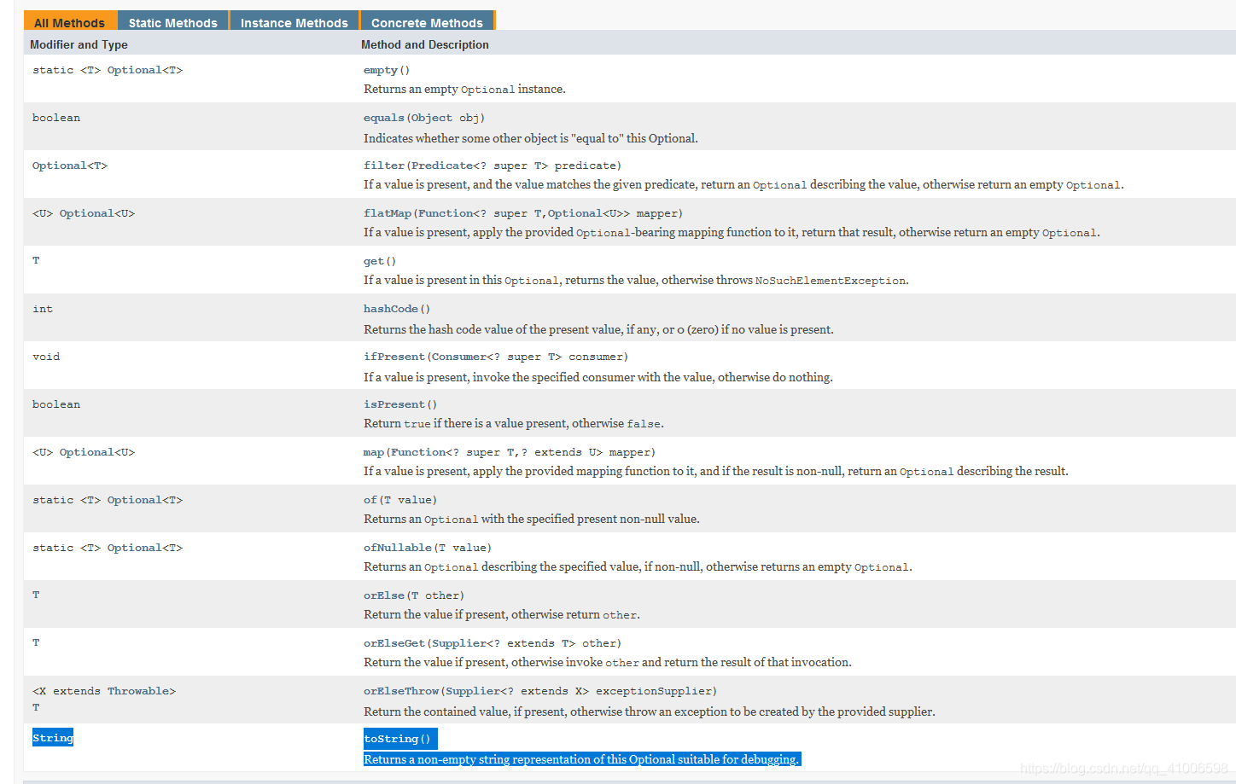The image size is (1236, 784).
Task: Open the orElse method documentation
Action: pyautogui.click(x=382, y=595)
